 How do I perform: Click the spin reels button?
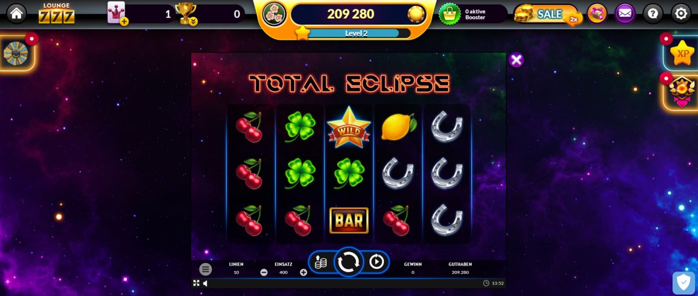pyautogui.click(x=348, y=262)
